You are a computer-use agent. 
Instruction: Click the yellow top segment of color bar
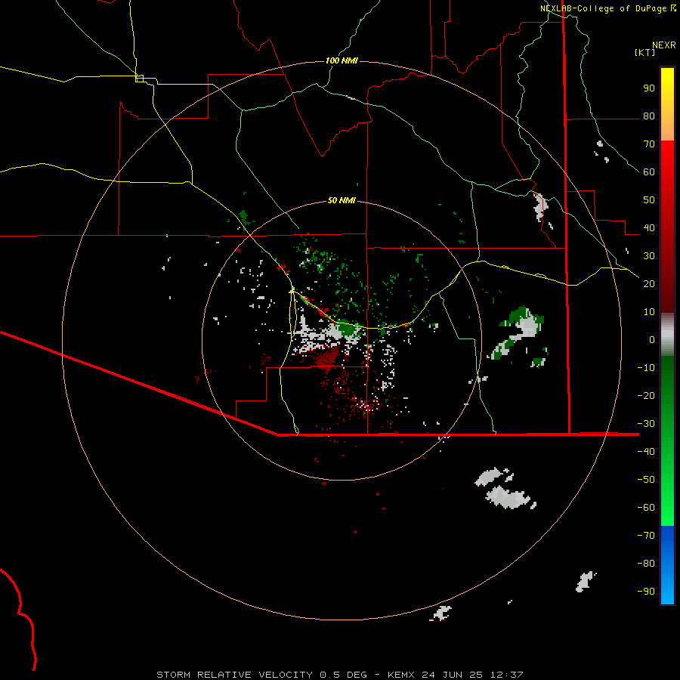coord(667,104)
